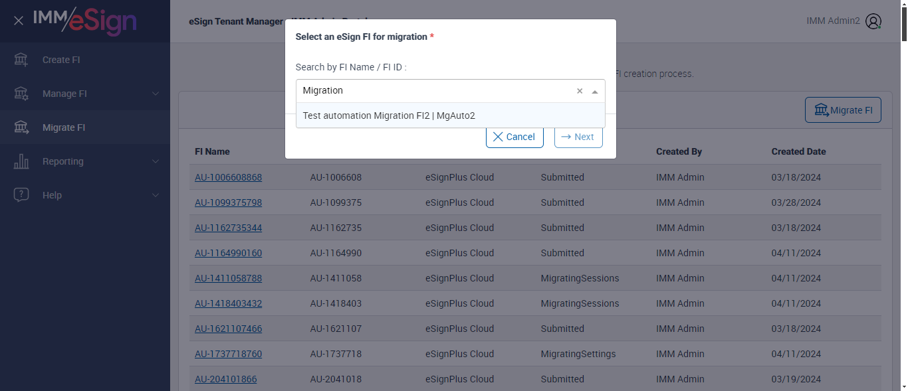908x391 pixels.
Task: Close sidebar with the X icon
Action: click(x=19, y=21)
